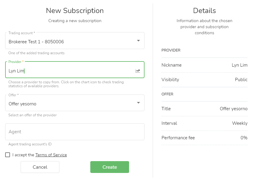Click the PROVIDER section header in Details

(171, 50)
